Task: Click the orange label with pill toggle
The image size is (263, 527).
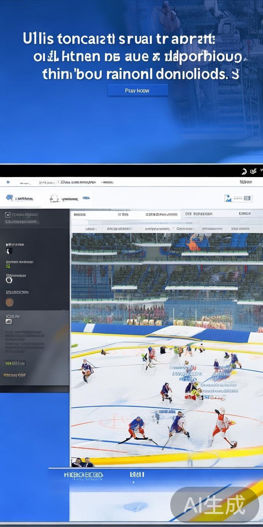Action: pyautogui.click(x=15, y=375)
